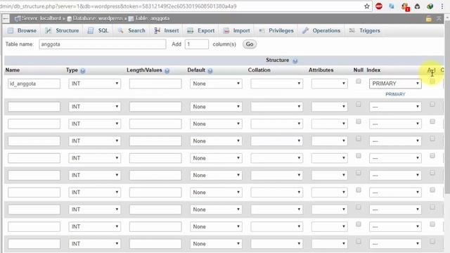Toggle the Null checkbox for id_anggota

pyautogui.click(x=358, y=82)
